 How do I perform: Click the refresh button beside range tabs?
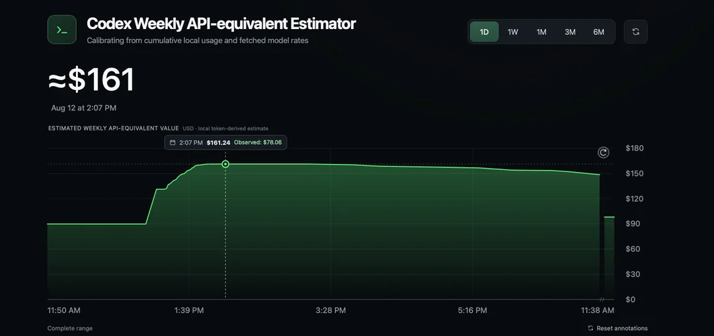tap(636, 32)
